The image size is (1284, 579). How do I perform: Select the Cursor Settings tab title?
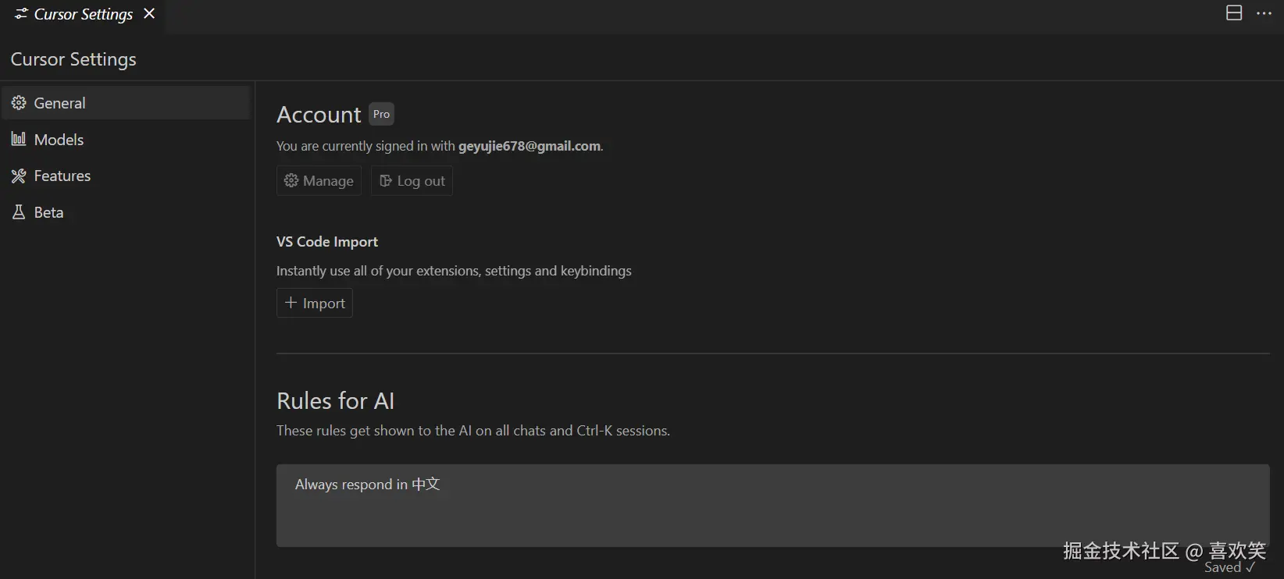(84, 14)
